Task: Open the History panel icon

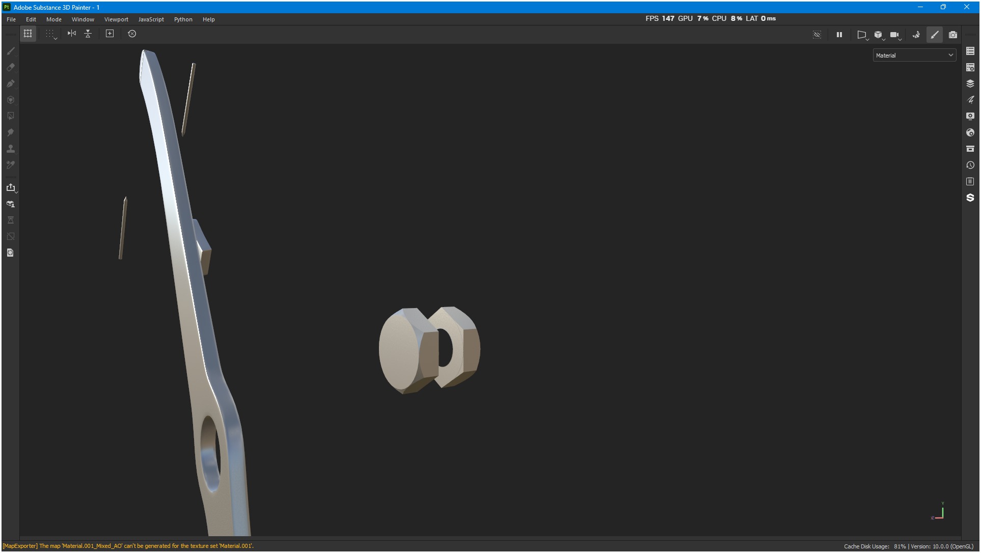Action: point(970,165)
